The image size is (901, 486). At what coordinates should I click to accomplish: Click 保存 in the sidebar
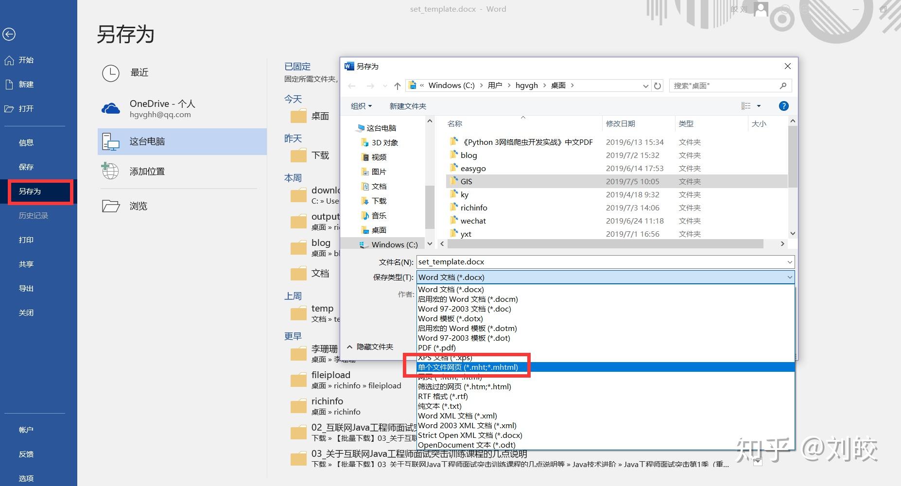[26, 167]
